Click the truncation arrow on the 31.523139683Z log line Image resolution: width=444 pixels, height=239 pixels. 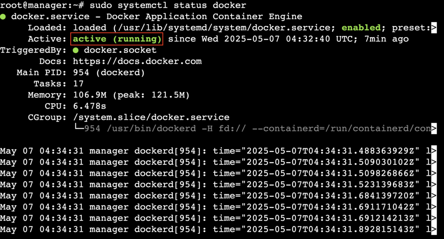pos(434,185)
